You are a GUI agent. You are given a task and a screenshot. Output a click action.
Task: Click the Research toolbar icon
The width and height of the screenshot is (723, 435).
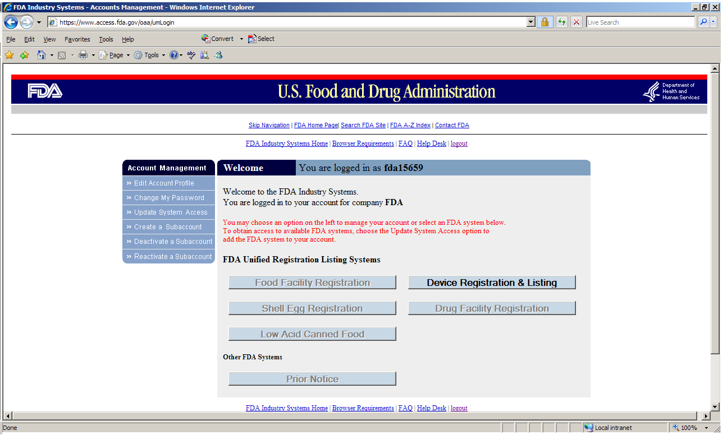point(205,55)
